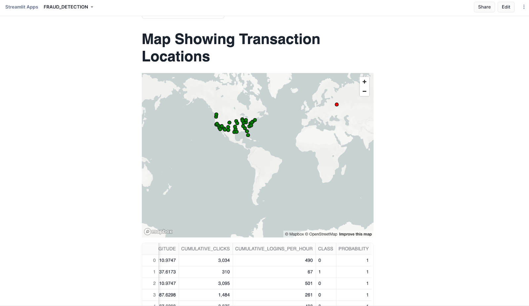Click the Mapbox logo on the map
This screenshot has height=306, width=529.
pyautogui.click(x=158, y=231)
